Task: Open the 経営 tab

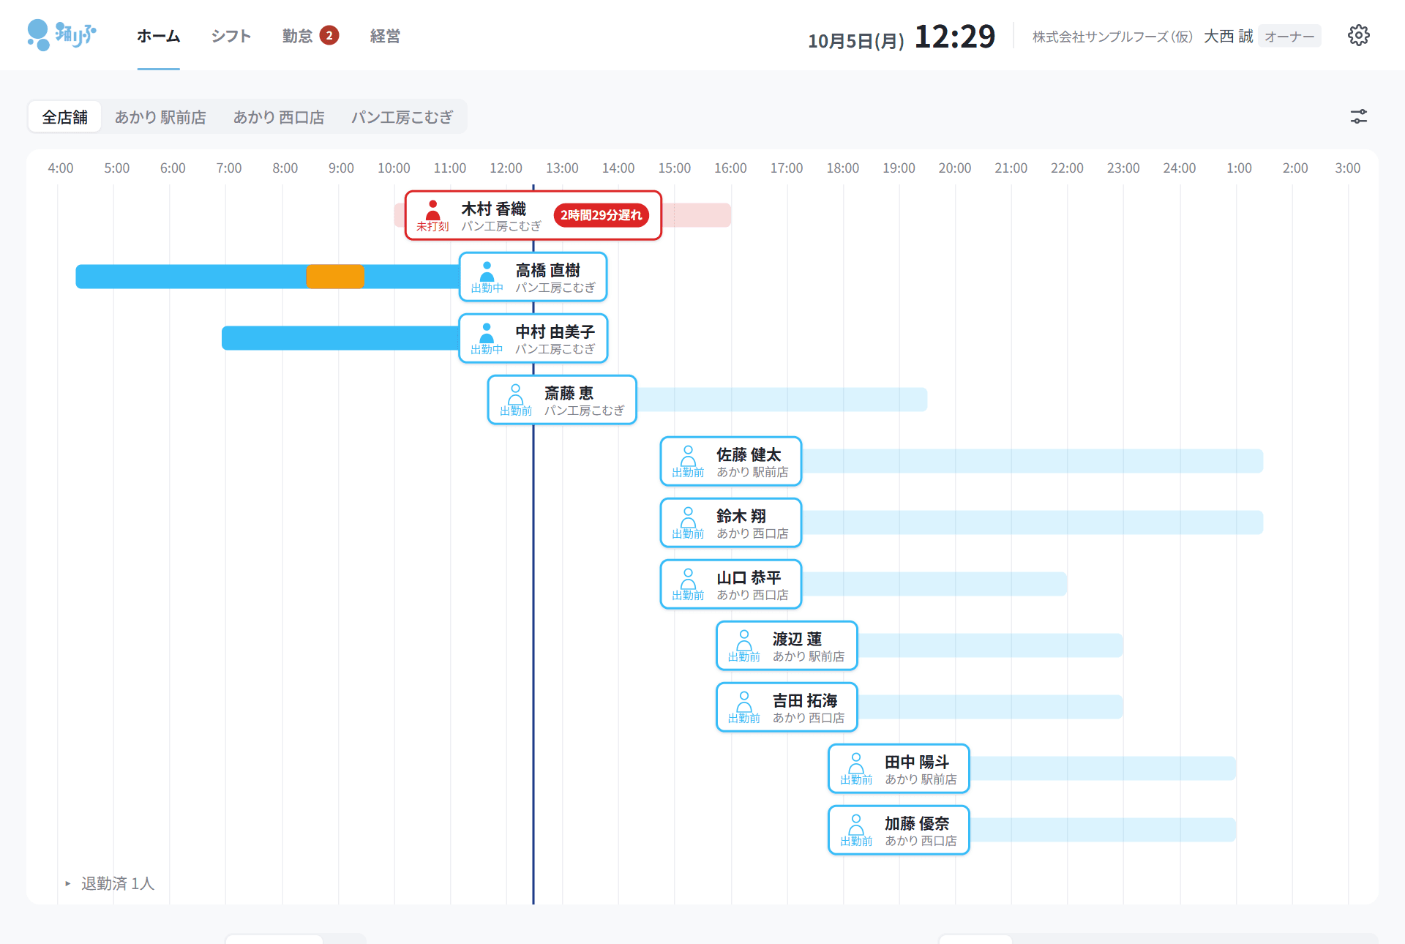Action: click(385, 36)
